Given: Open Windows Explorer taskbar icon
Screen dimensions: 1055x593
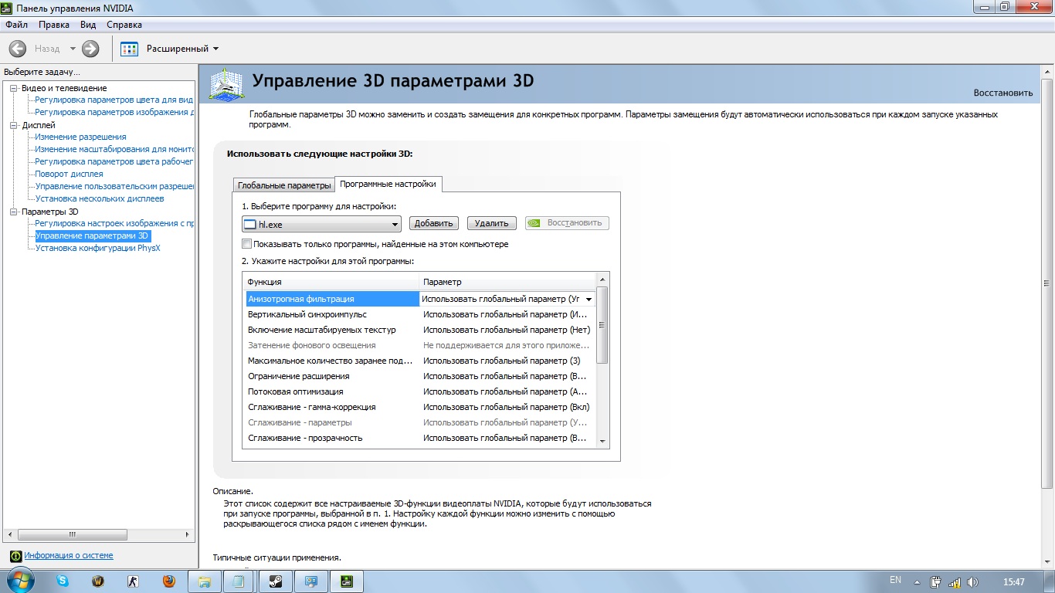Looking at the screenshot, I should (x=205, y=581).
